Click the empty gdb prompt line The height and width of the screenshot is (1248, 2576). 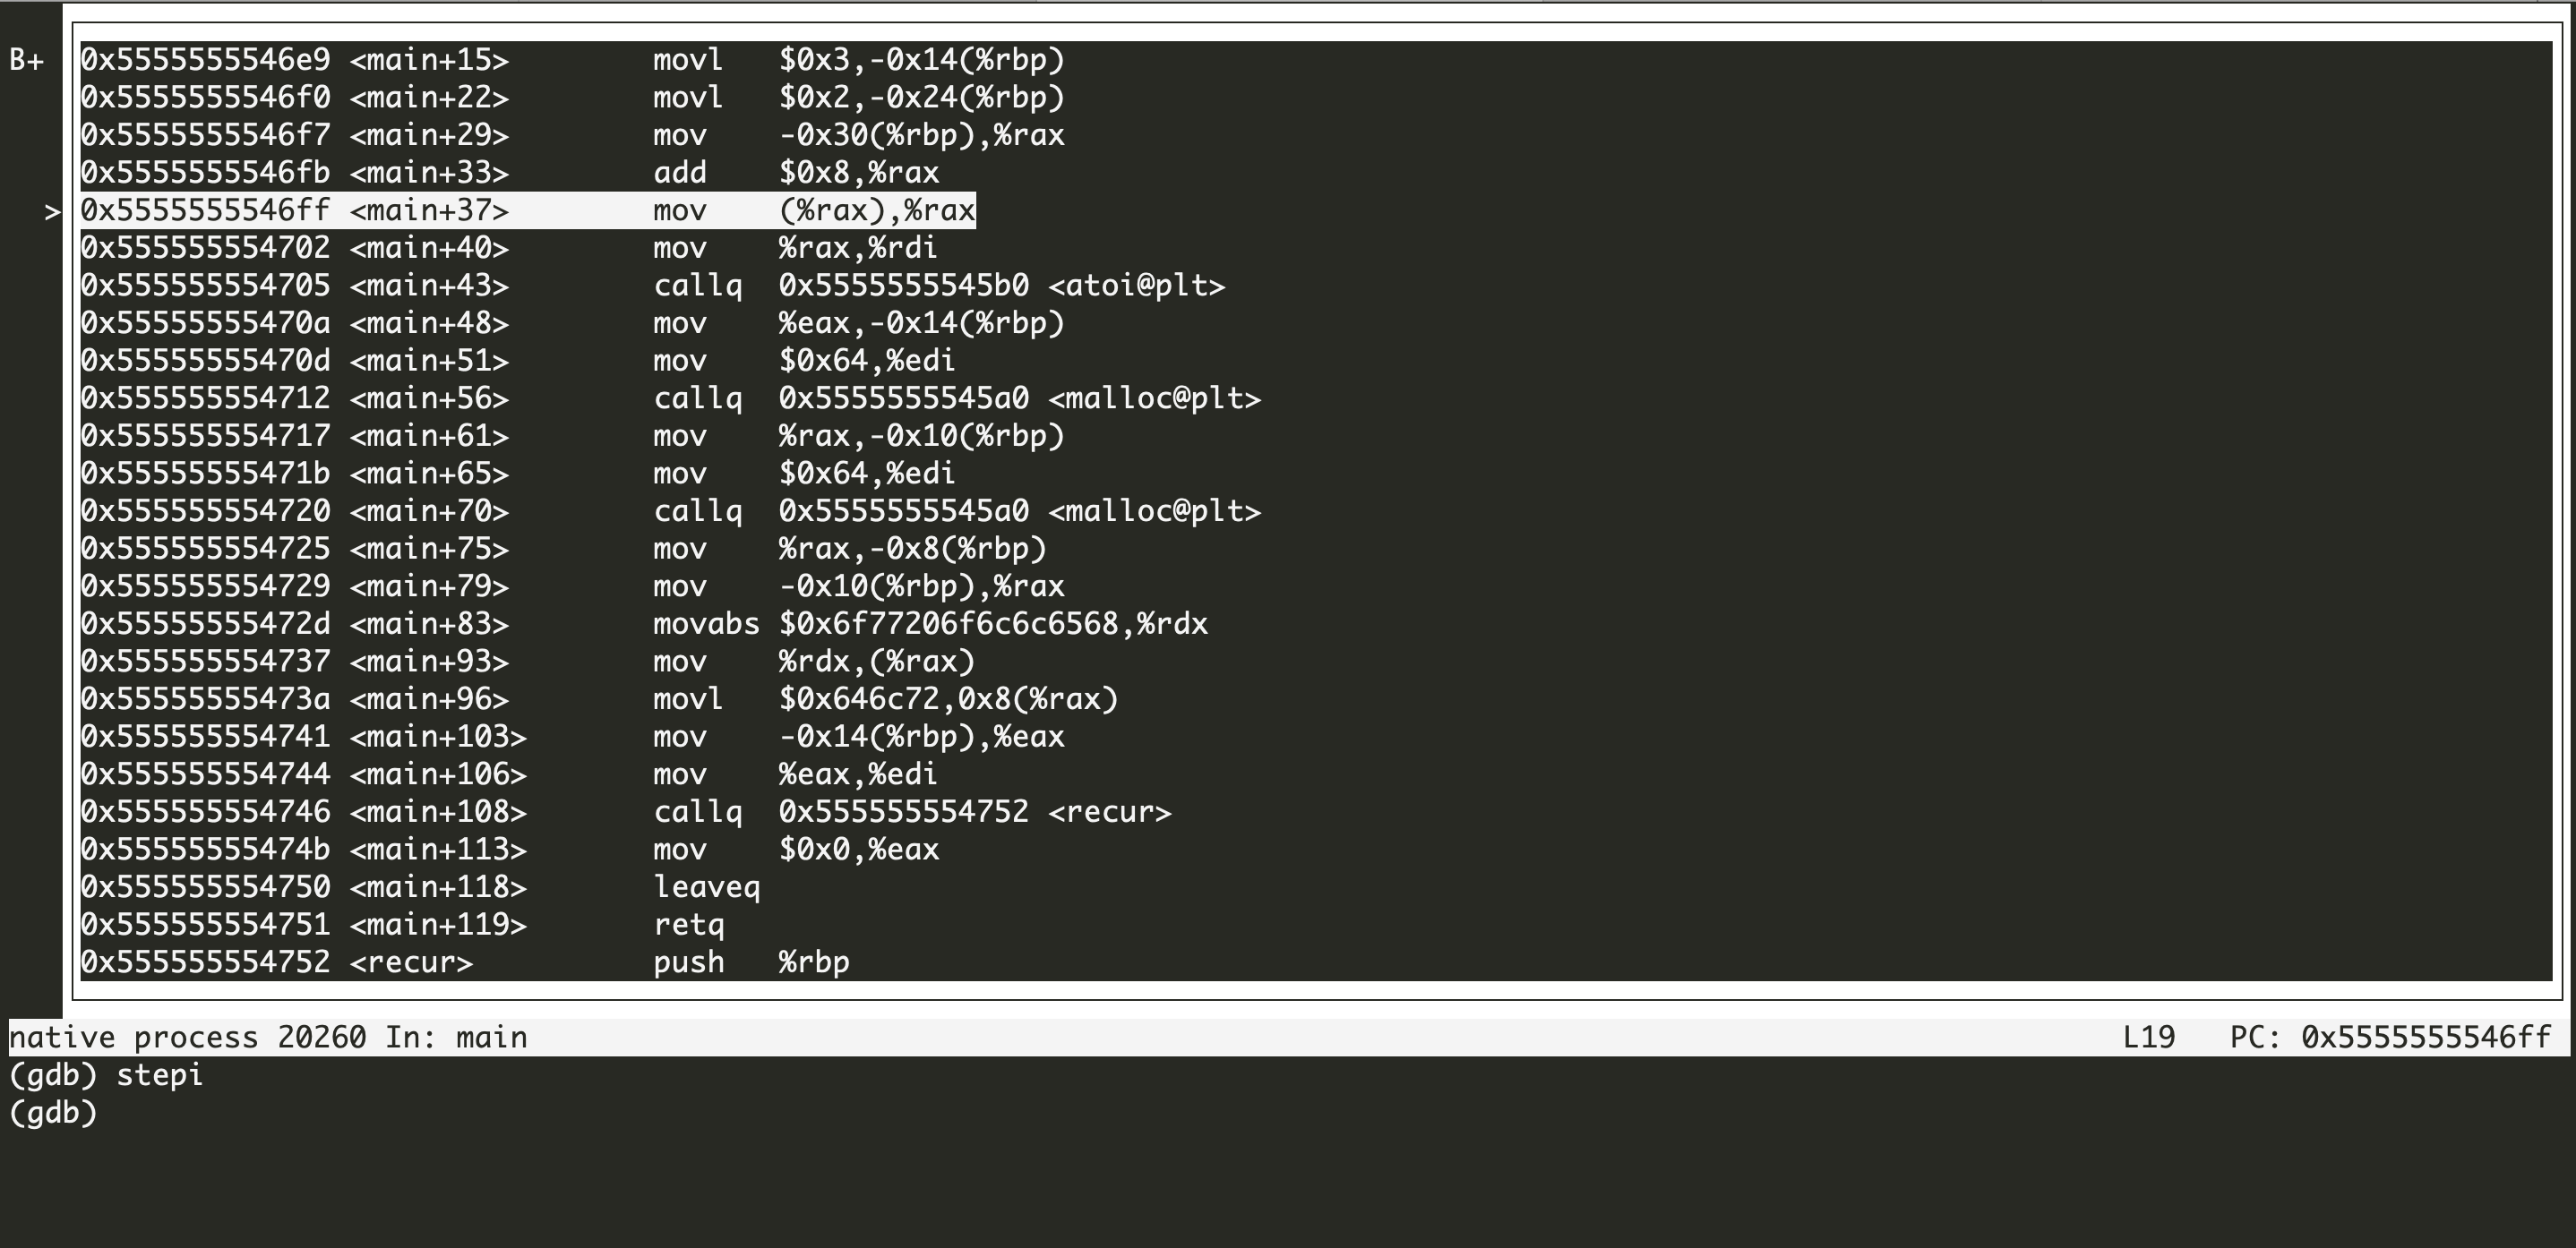coord(53,1113)
